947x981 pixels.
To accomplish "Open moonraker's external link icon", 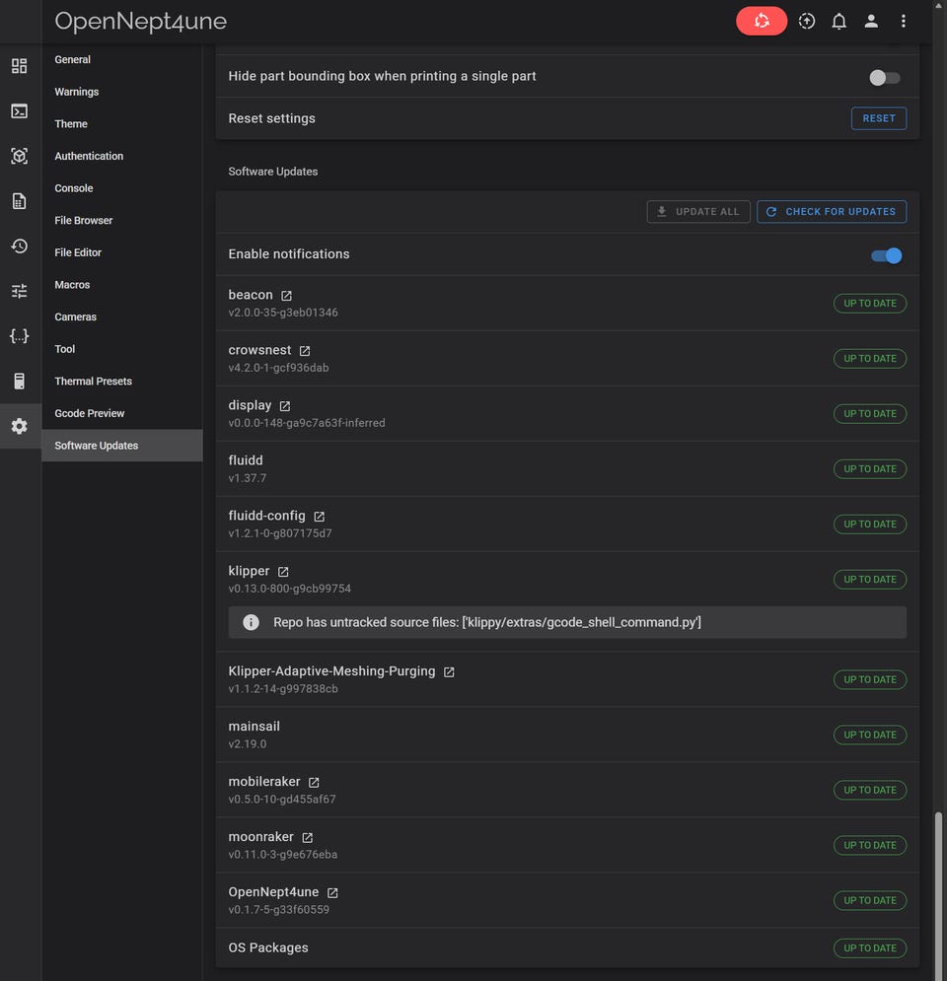I will (x=307, y=837).
